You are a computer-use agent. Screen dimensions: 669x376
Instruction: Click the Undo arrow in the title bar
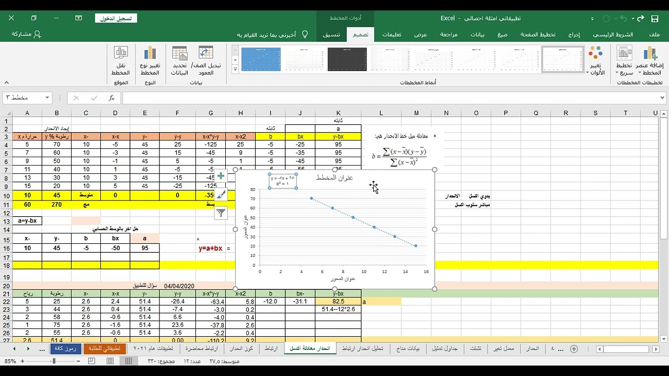(623, 18)
